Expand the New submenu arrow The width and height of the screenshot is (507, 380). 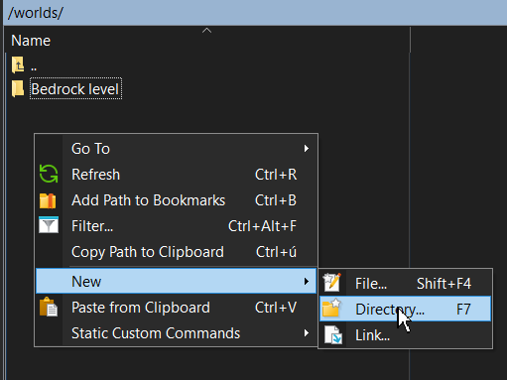coord(307,282)
